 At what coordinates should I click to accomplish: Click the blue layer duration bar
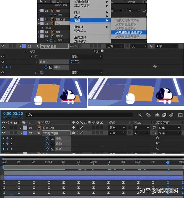(x=93, y=178)
